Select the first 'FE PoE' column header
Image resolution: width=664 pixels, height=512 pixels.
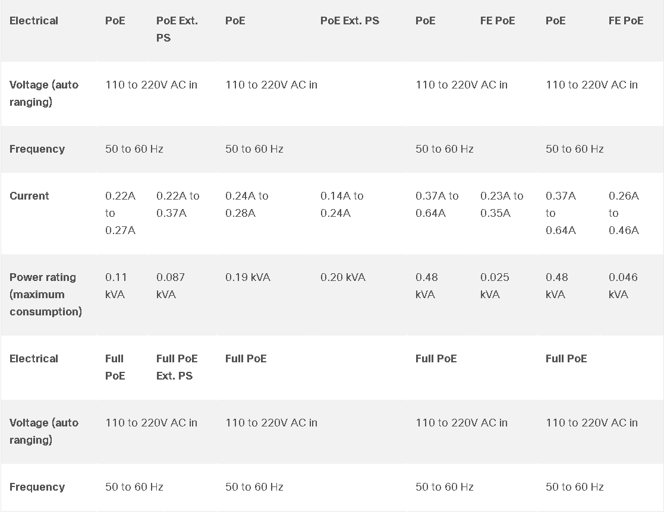(498, 21)
